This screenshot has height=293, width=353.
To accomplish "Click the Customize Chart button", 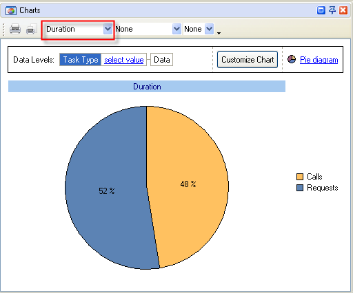I will pos(248,60).
